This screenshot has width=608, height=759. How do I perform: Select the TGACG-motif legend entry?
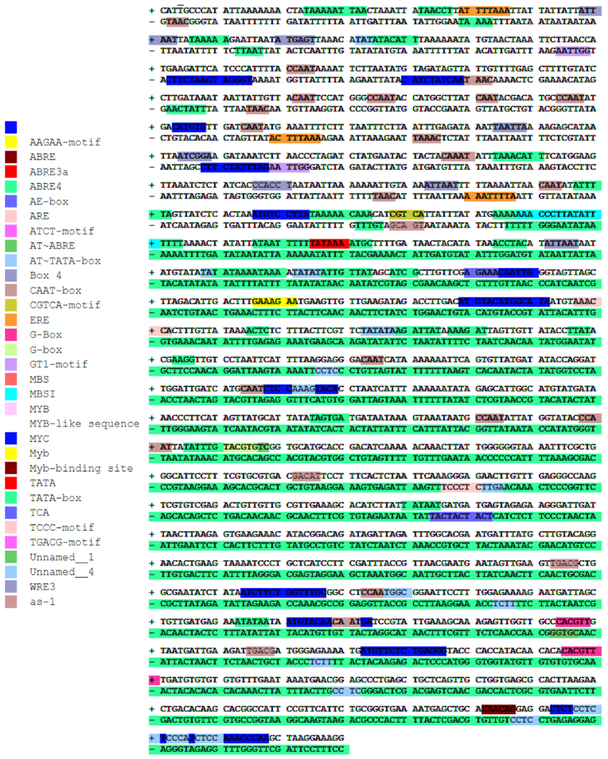65,542
